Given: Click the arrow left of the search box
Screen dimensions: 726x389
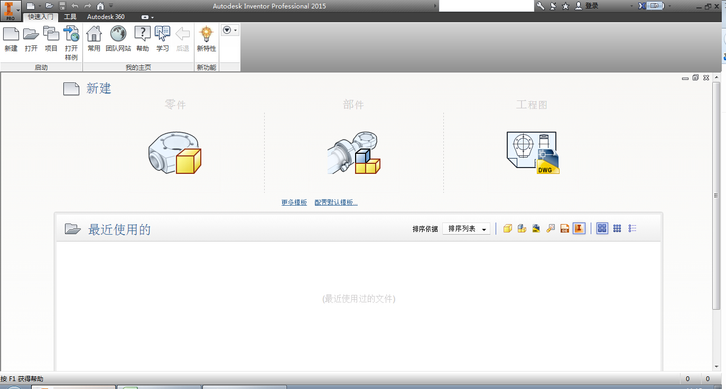Looking at the screenshot, I should (x=436, y=6).
